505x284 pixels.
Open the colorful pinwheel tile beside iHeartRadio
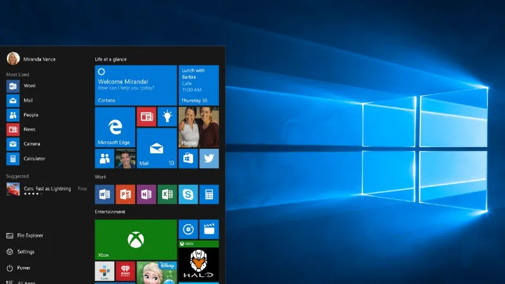click(104, 271)
